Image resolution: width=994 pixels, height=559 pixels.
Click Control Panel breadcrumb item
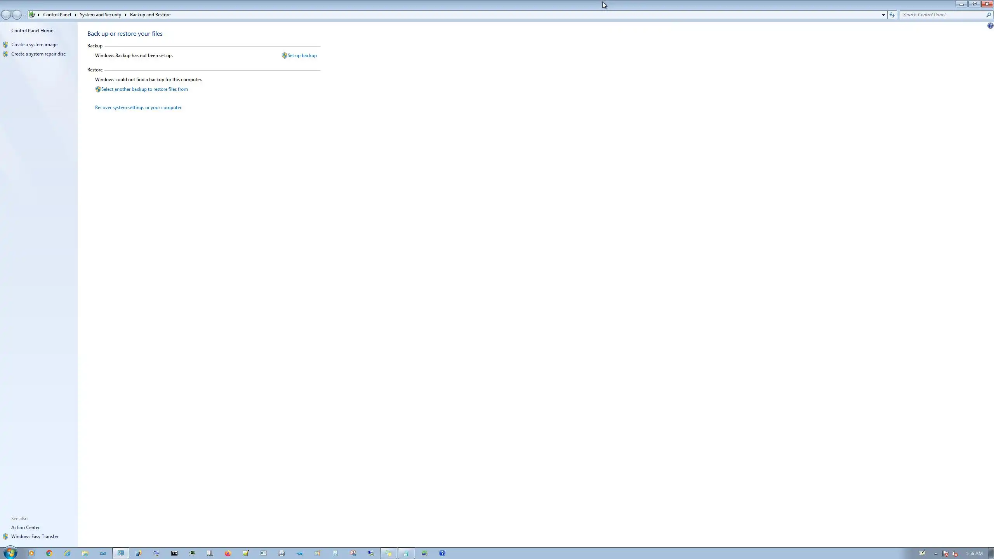(x=57, y=15)
